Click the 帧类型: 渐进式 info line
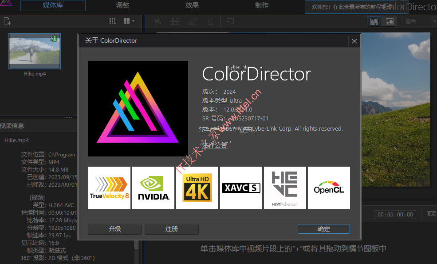Viewport: 437px width, 264px height. [46, 250]
